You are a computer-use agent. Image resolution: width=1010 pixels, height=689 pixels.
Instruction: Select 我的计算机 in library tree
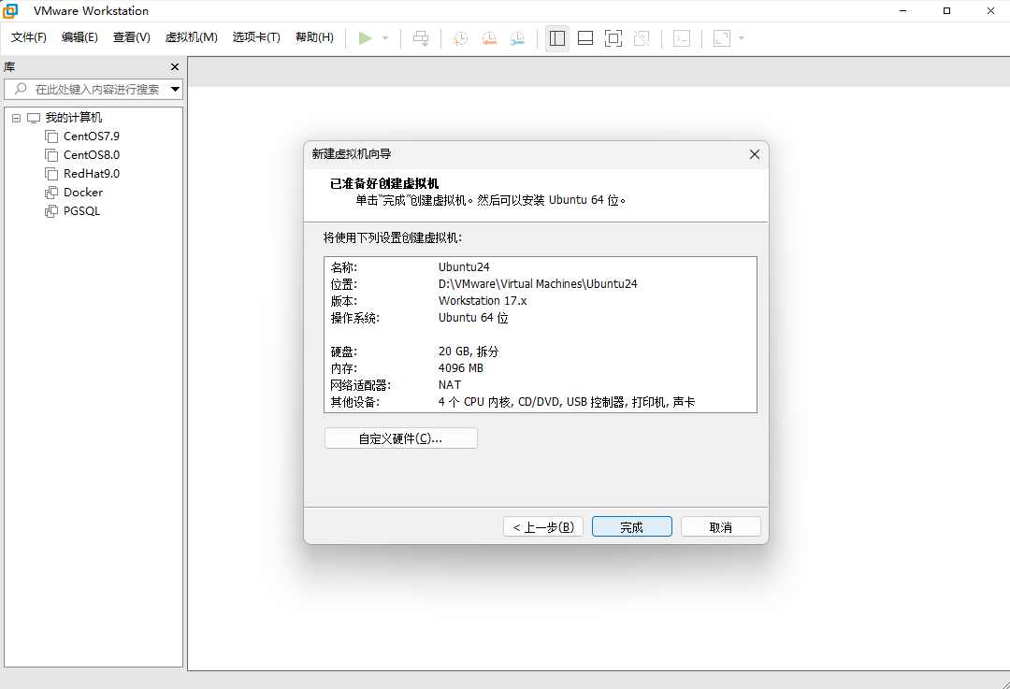pyautogui.click(x=74, y=118)
